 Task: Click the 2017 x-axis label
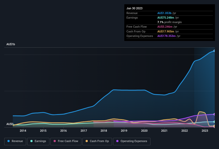point(84,131)
